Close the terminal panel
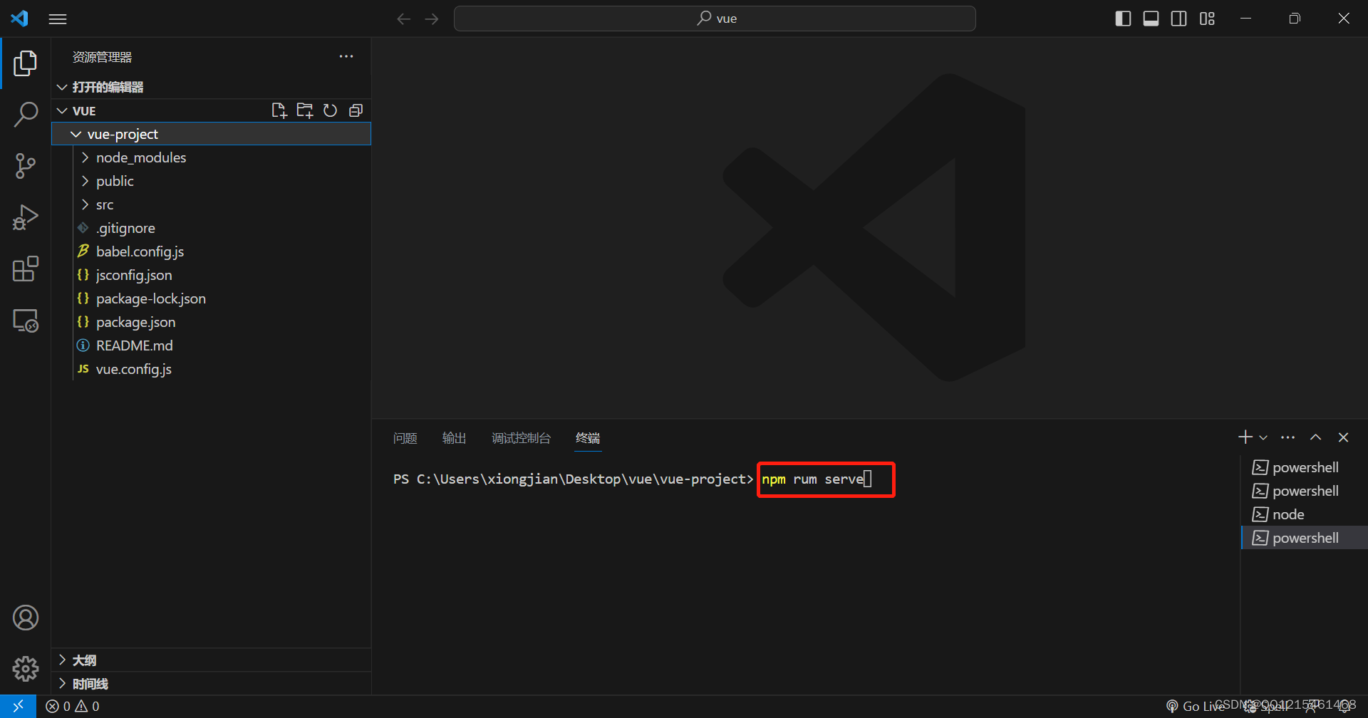1368x718 pixels. pos(1343,437)
